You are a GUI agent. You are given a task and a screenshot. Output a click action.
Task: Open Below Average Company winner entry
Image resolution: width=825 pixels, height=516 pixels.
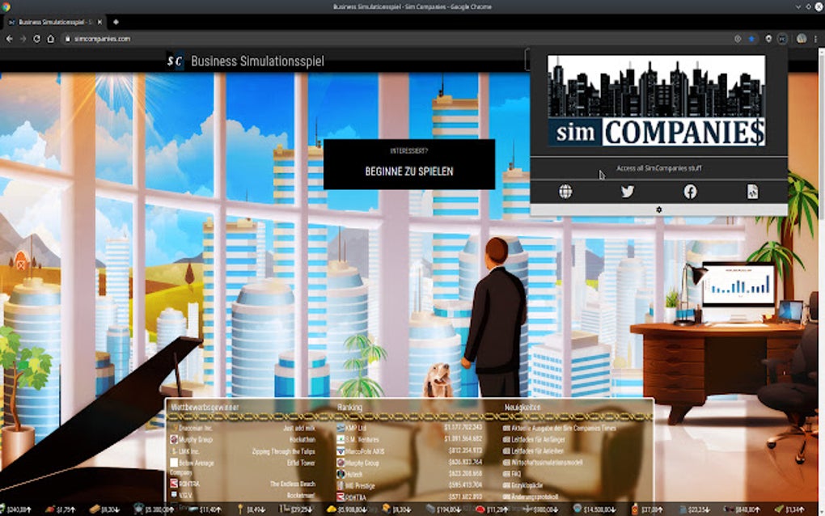point(192,467)
